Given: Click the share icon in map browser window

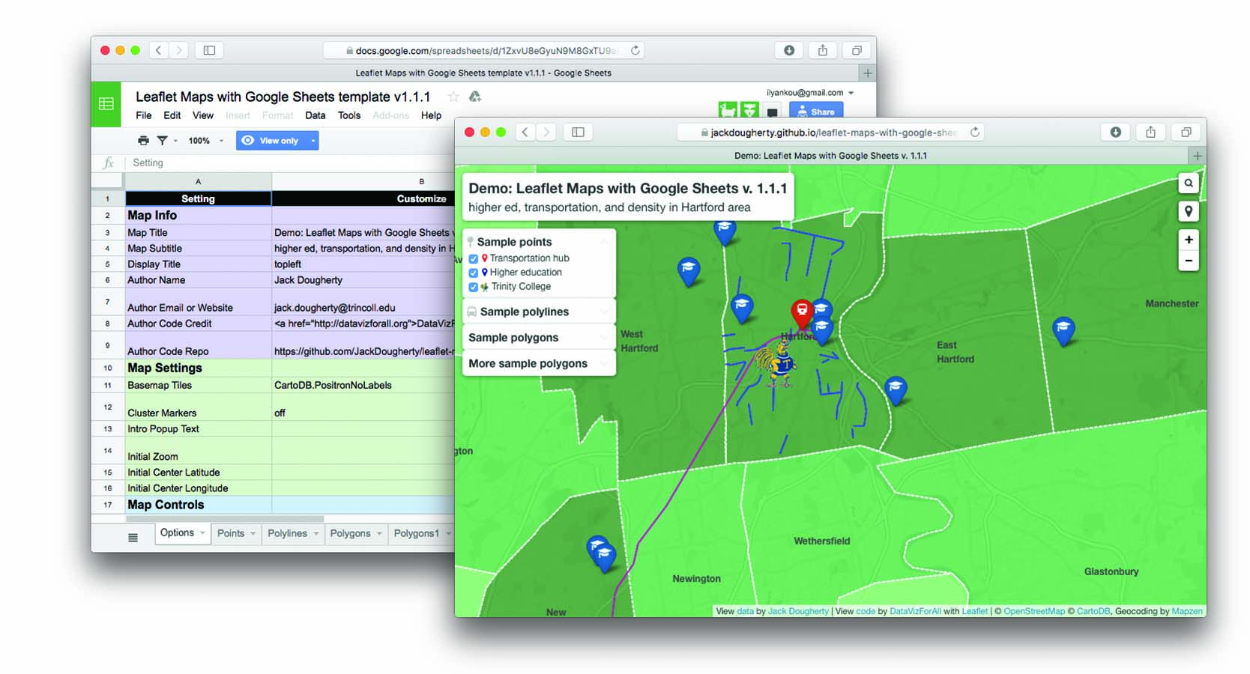Looking at the screenshot, I should pos(1150,132).
